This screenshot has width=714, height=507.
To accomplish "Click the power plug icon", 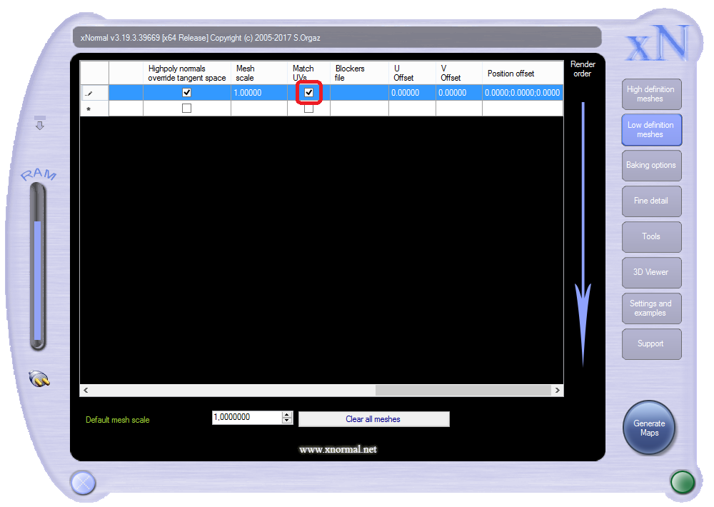I will click(39, 378).
